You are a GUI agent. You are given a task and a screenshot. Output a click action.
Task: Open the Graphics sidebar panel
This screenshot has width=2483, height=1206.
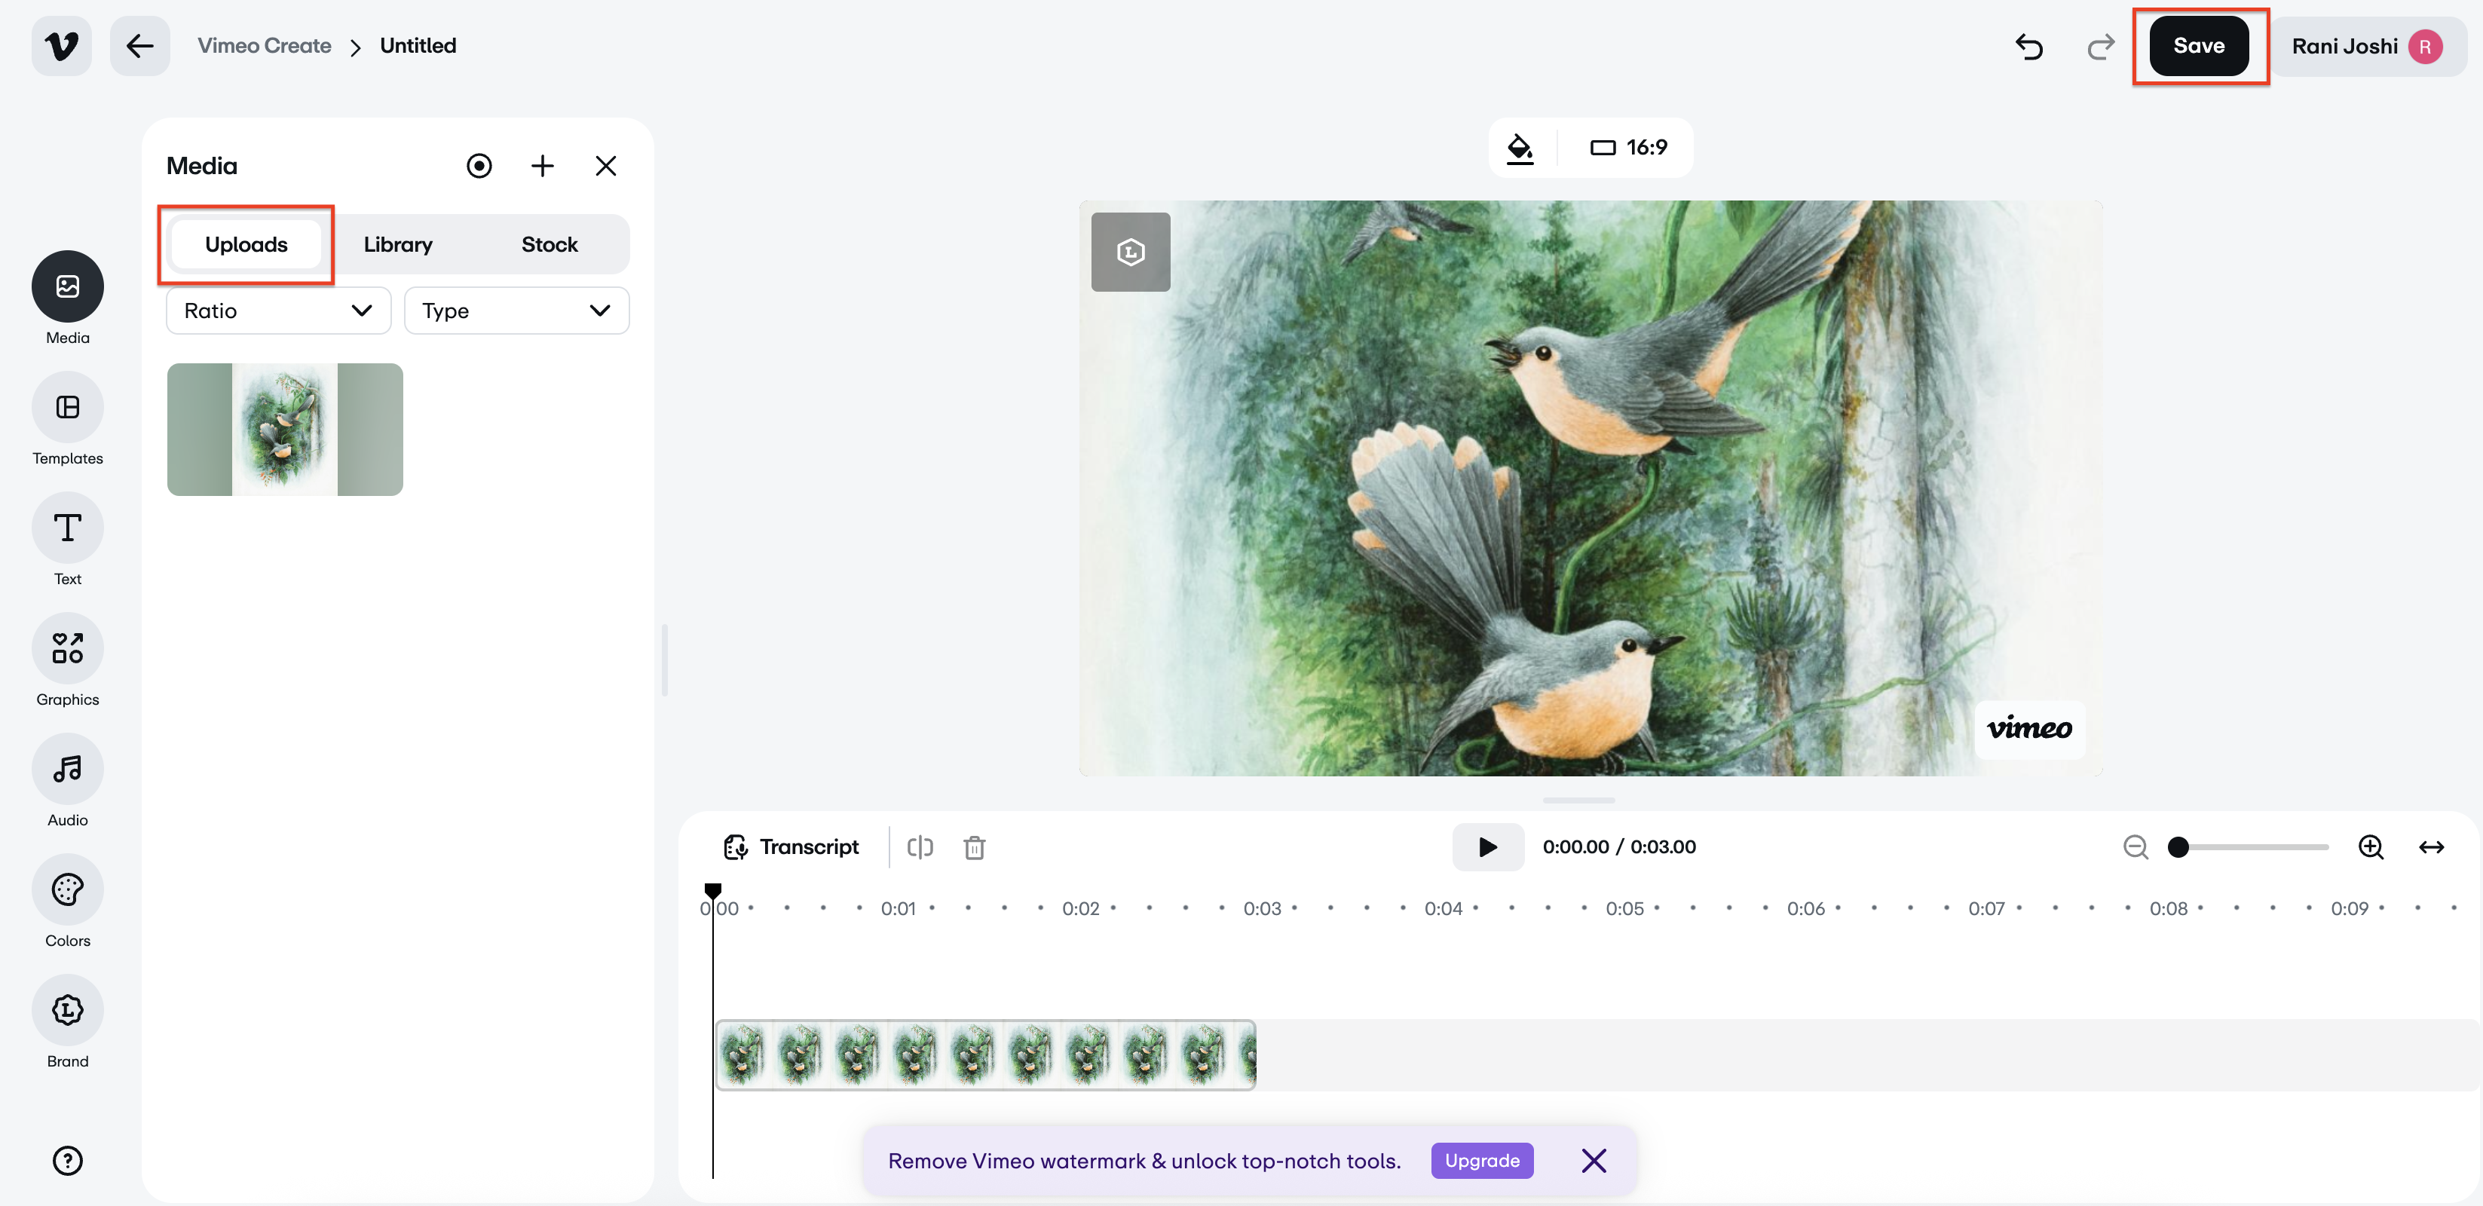[x=68, y=649]
